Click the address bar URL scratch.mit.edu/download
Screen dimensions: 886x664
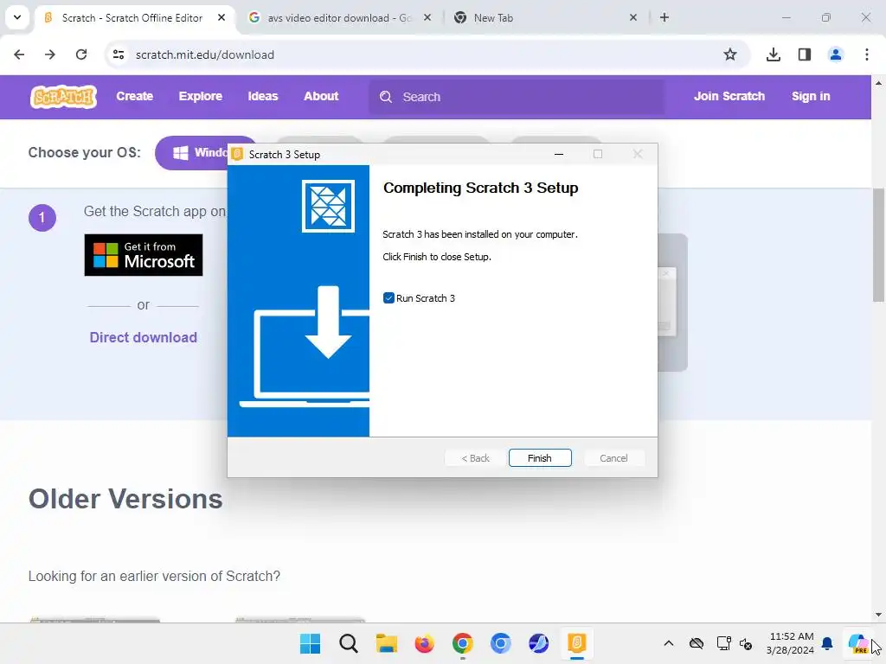click(205, 54)
